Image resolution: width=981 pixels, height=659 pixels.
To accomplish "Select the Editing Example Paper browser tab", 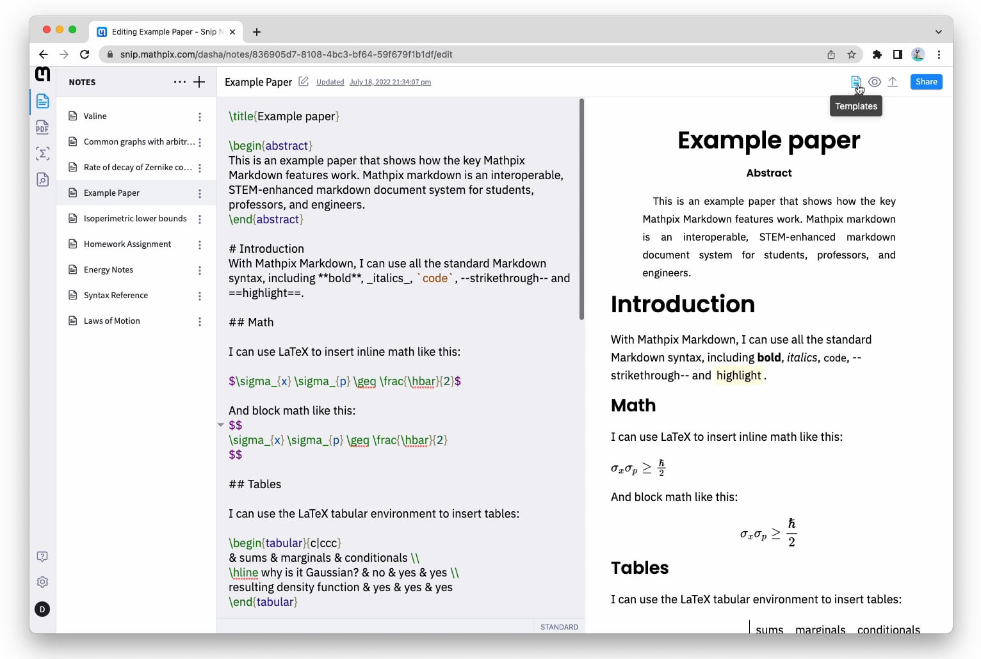I will 166,31.
